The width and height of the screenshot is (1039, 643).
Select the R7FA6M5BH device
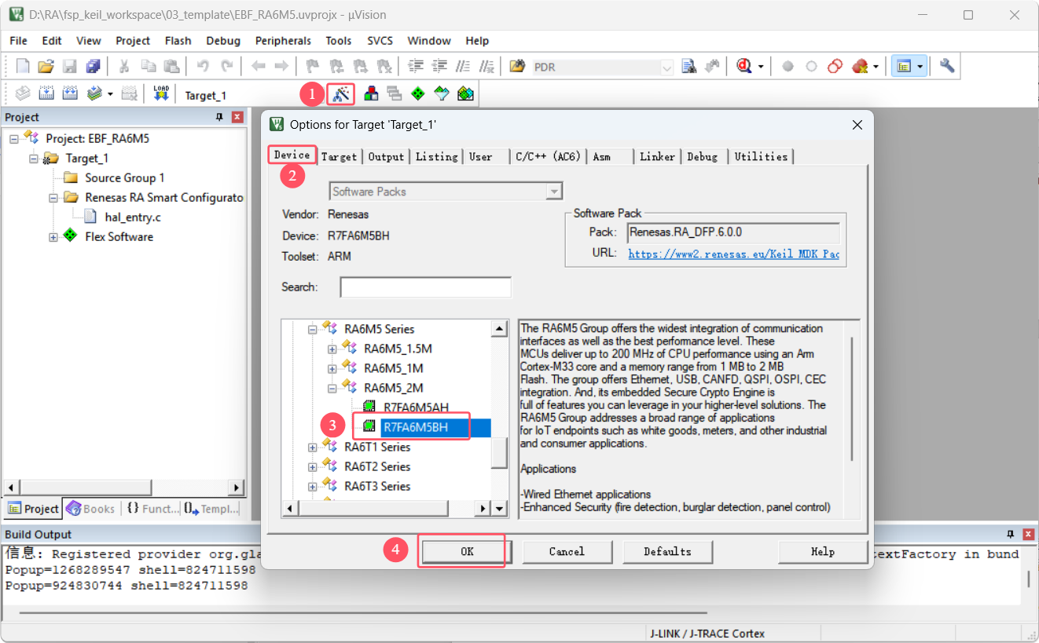click(x=416, y=427)
